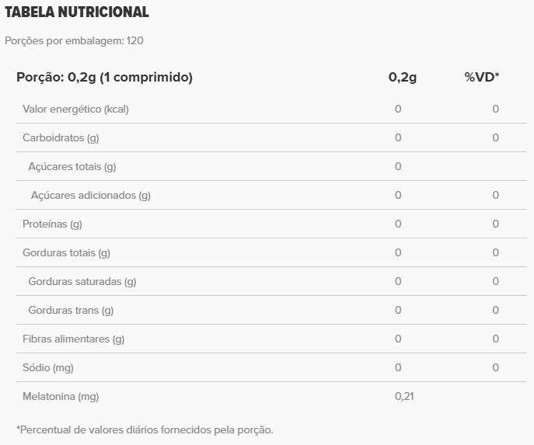Screen dimensions: 534x445
Task: Click the 0,2g amount in the Proteínas row
Action: (398, 224)
